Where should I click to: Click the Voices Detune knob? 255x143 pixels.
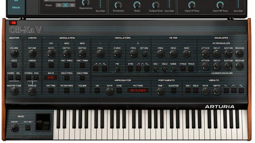(x=32, y=53)
